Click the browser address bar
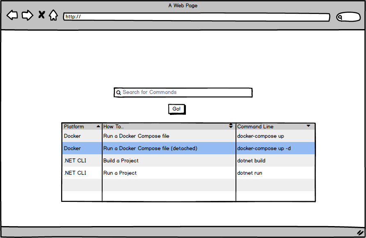This screenshot has width=366, height=238. click(193, 17)
